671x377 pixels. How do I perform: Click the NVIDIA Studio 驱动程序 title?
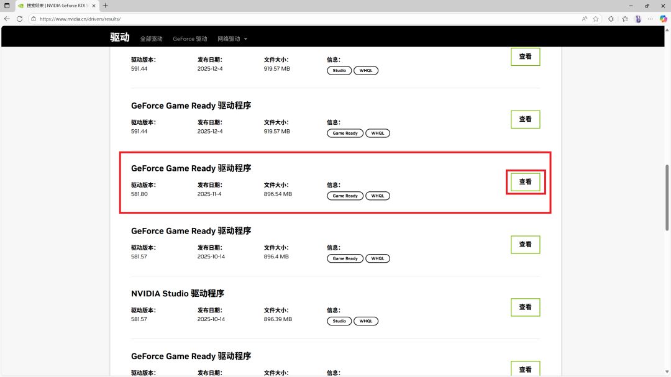point(178,294)
